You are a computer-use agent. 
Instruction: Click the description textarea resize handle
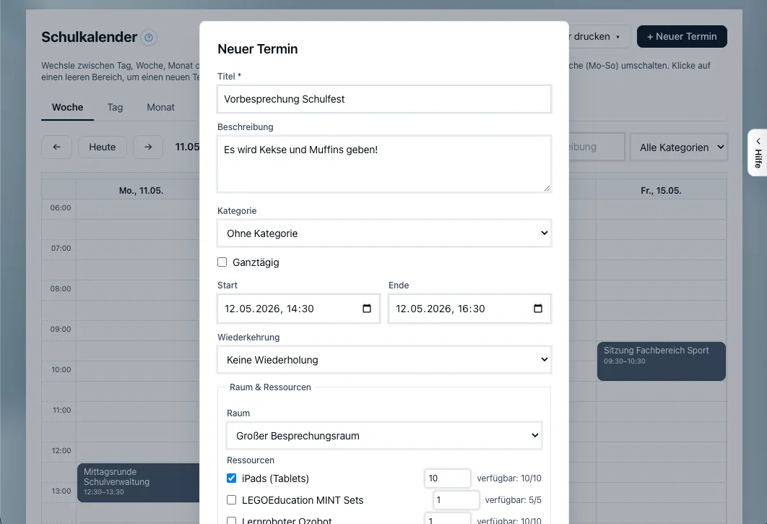547,188
